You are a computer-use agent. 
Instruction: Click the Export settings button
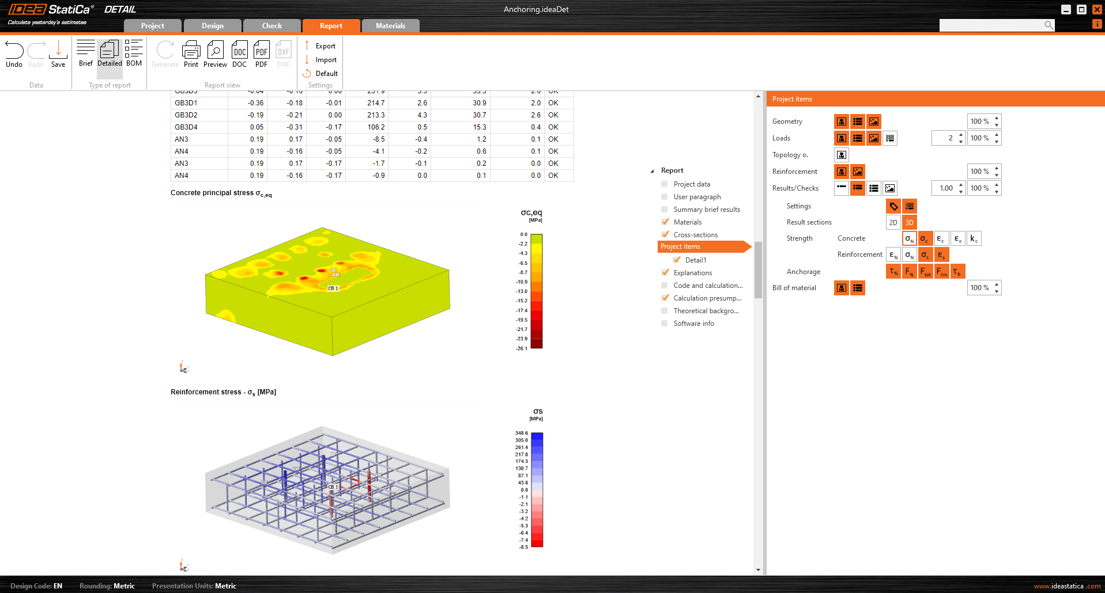pos(320,46)
